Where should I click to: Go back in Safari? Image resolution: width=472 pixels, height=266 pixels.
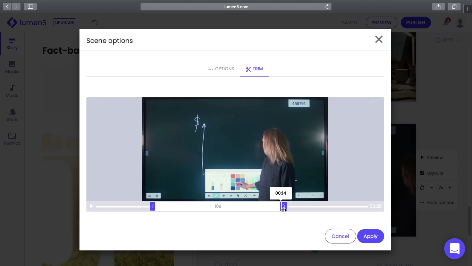tap(7, 7)
